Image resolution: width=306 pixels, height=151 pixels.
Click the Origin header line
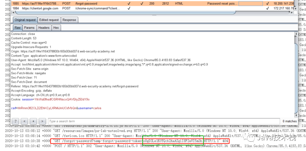pyautogui.click(x=63, y=51)
